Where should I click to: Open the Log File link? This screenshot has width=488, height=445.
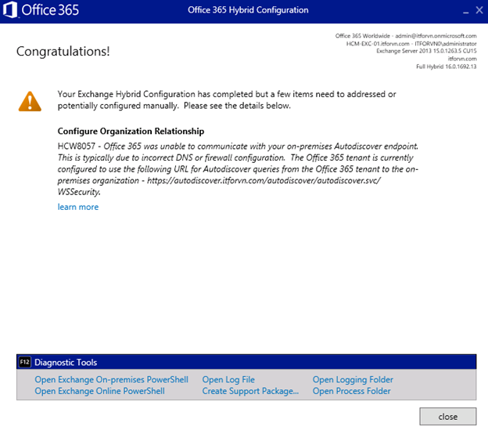pyautogui.click(x=228, y=380)
